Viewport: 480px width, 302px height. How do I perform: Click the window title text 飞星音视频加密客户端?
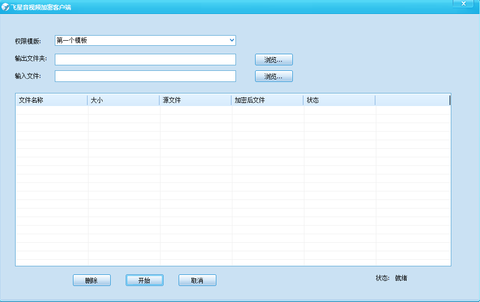[x=41, y=7]
